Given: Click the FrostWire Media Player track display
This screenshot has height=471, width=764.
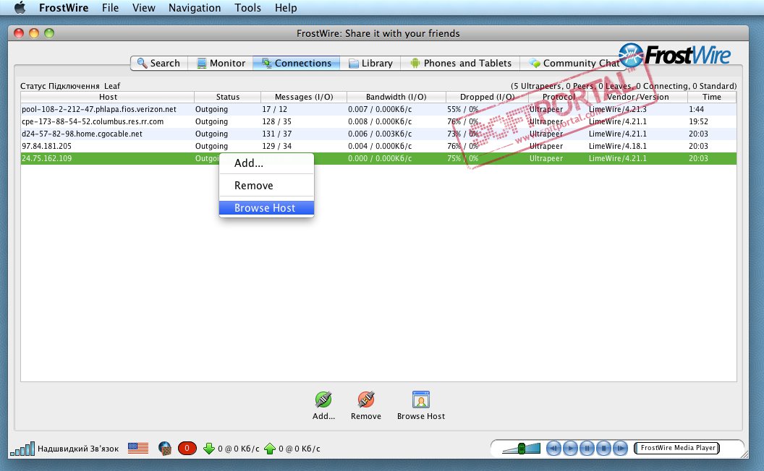Looking at the screenshot, I should coord(678,448).
